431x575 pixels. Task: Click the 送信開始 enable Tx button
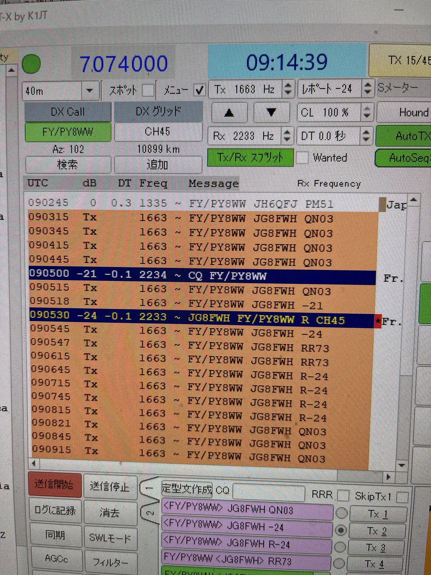[55, 486]
